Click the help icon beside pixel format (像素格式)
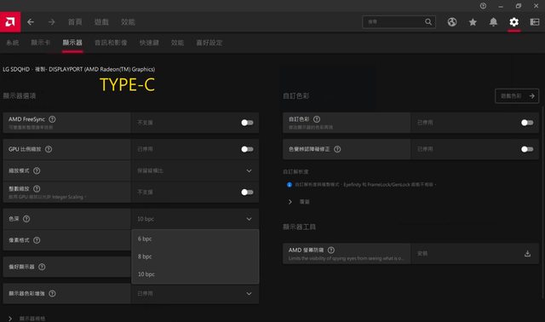The image size is (545, 322). (x=37, y=240)
